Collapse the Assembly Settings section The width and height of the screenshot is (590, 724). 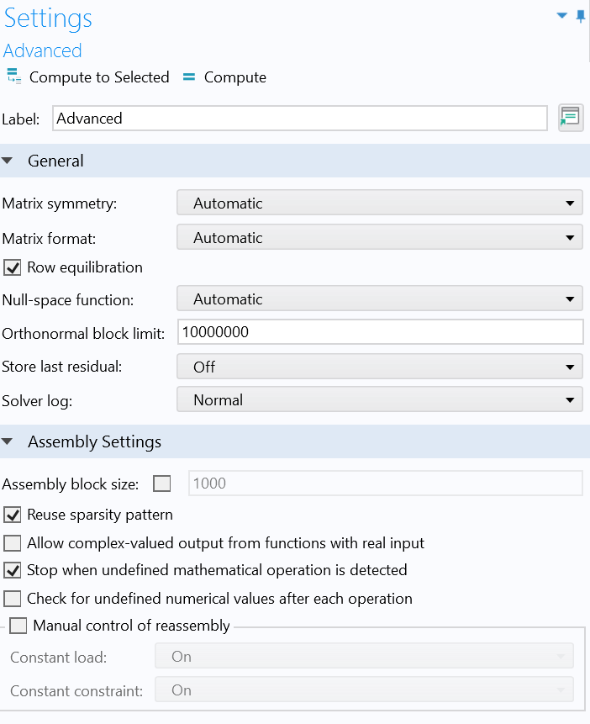(x=8, y=441)
